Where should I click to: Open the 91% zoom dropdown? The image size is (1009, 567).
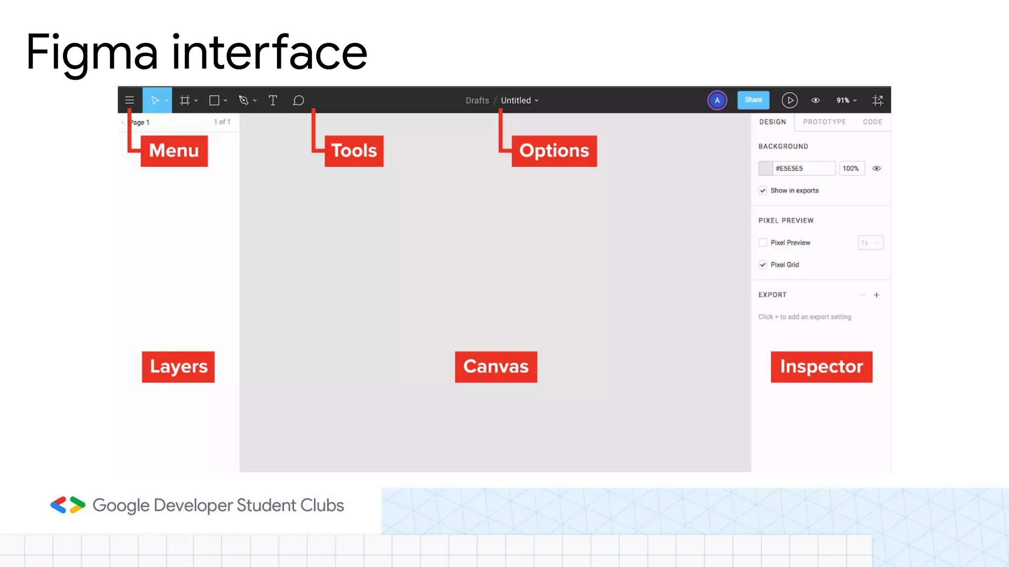[x=846, y=100]
